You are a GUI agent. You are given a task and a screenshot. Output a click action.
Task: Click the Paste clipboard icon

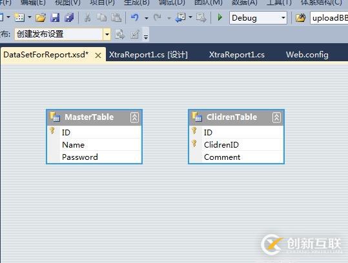116,17
